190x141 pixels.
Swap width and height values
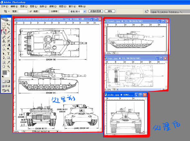(31, 11)
